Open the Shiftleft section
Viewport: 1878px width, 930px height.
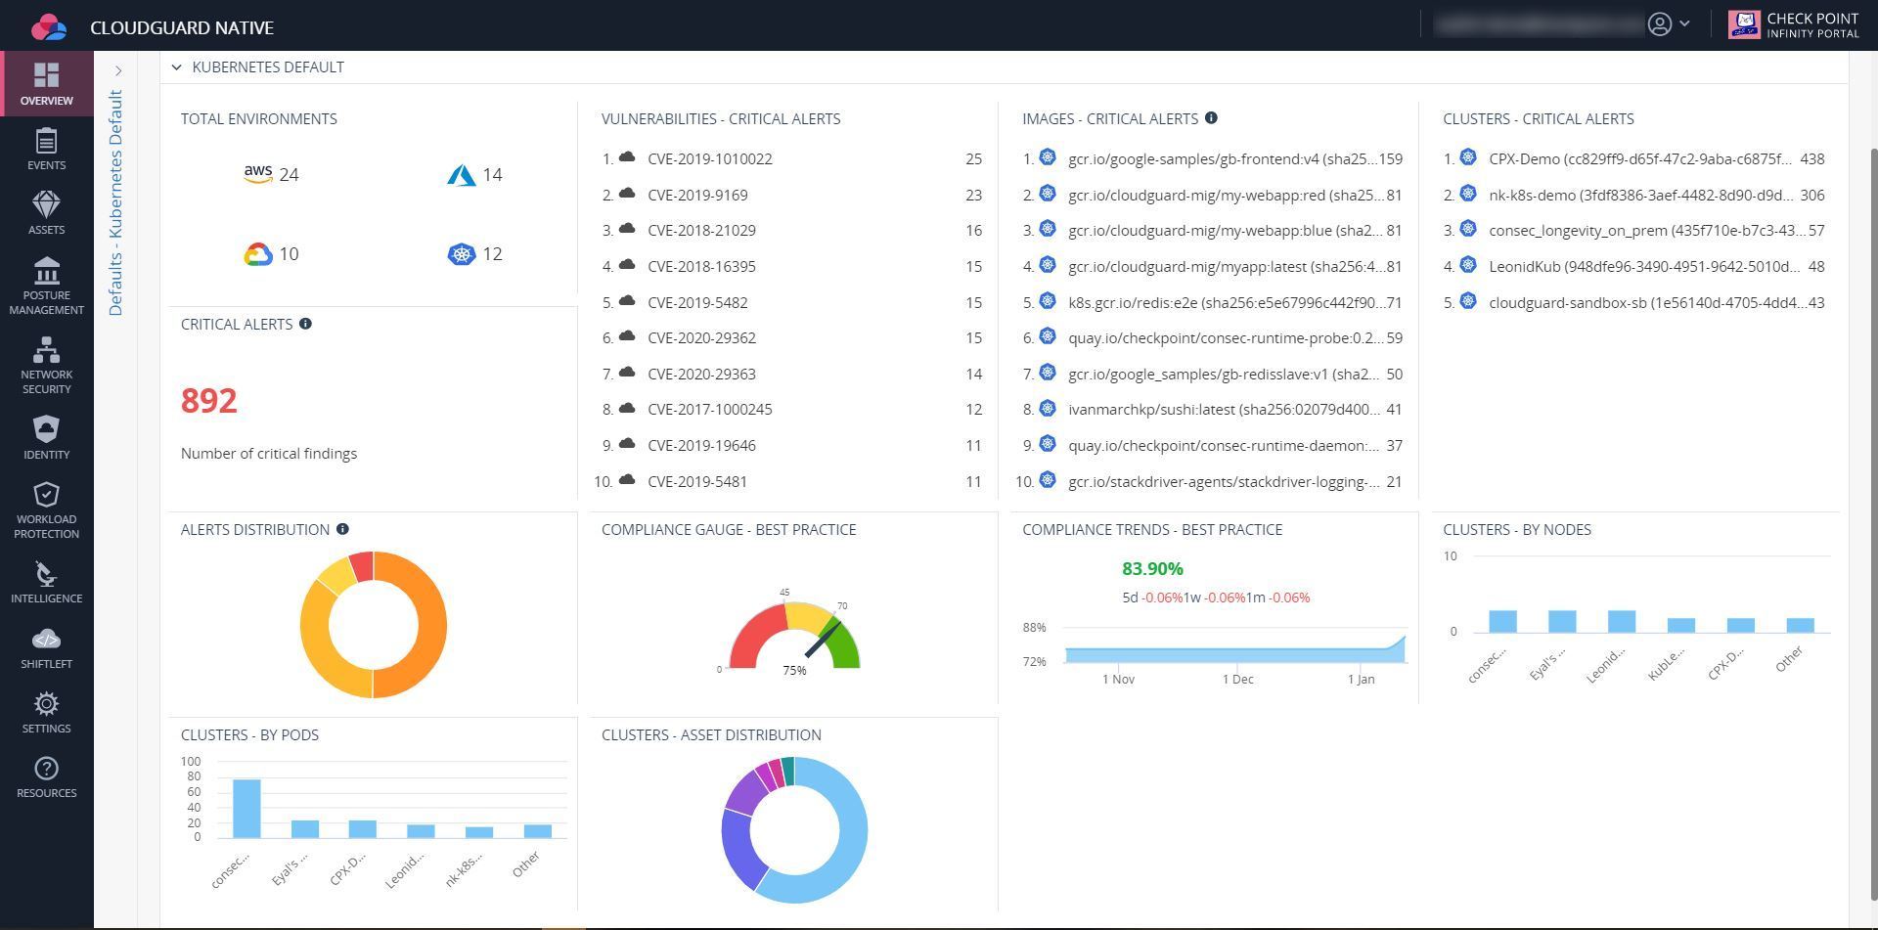pyautogui.click(x=46, y=647)
